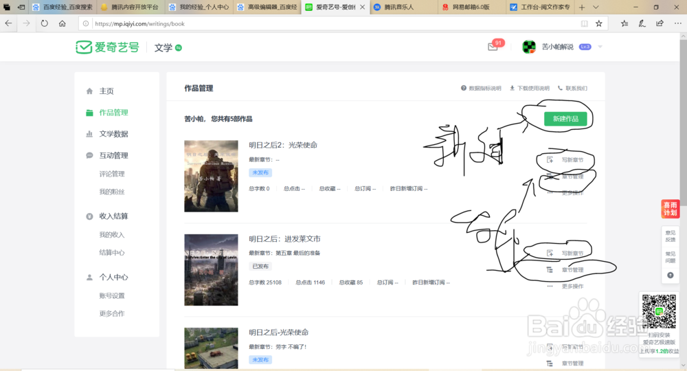Viewport: 687px width, 371px height.
Task: Open cover thumbnail of 明日之后：进发莱文市
Action: tap(211, 270)
